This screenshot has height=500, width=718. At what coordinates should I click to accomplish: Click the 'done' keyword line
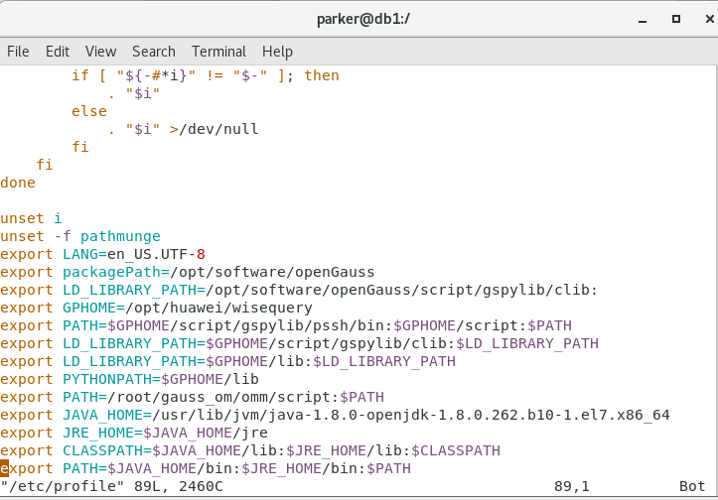click(x=18, y=183)
